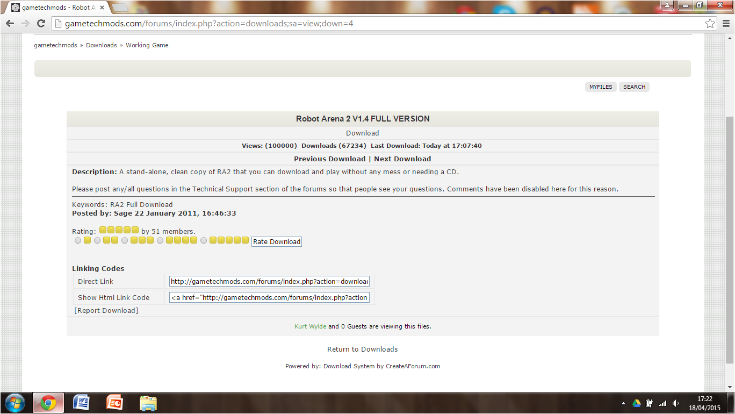Click the 'Show Html Link Code' label
This screenshot has height=414, width=735.
click(113, 297)
